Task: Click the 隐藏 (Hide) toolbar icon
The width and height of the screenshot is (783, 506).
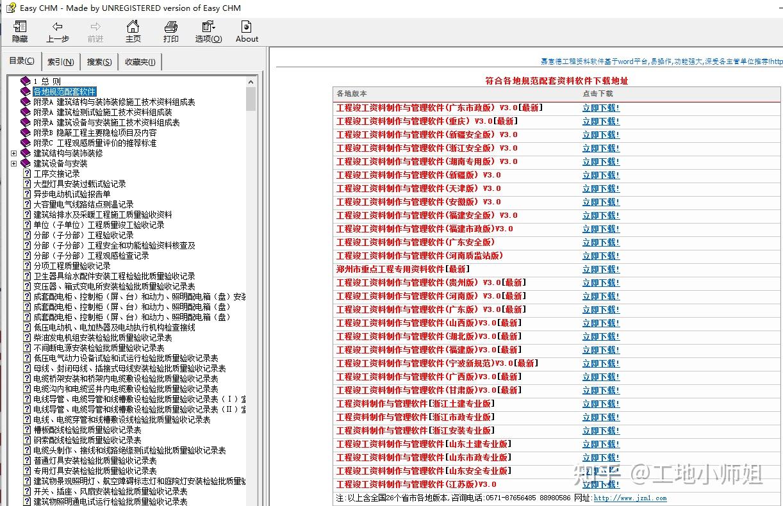Action: coord(20,26)
